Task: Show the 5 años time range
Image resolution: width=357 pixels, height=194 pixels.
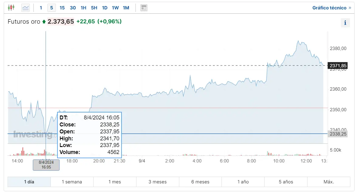Action: click(x=286, y=182)
